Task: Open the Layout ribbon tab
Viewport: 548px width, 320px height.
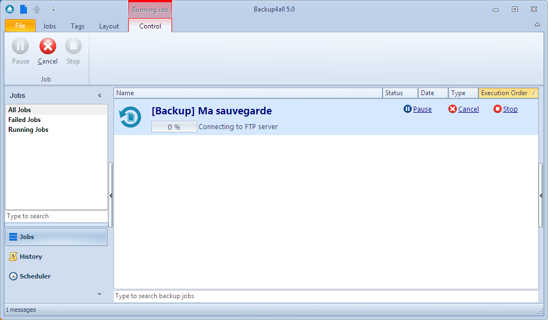Action: 109,26
